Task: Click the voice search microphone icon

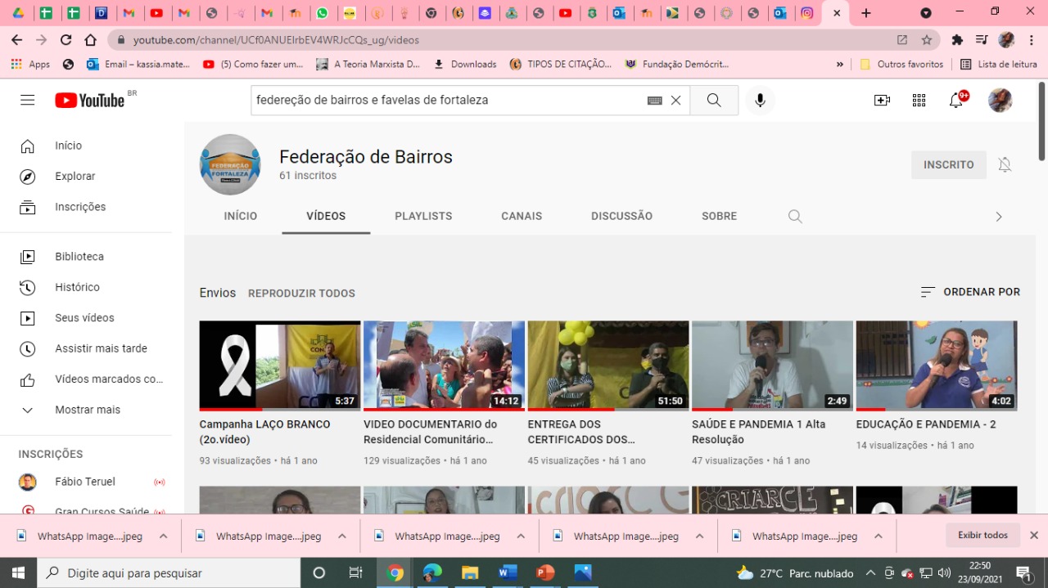Action: pyautogui.click(x=760, y=100)
